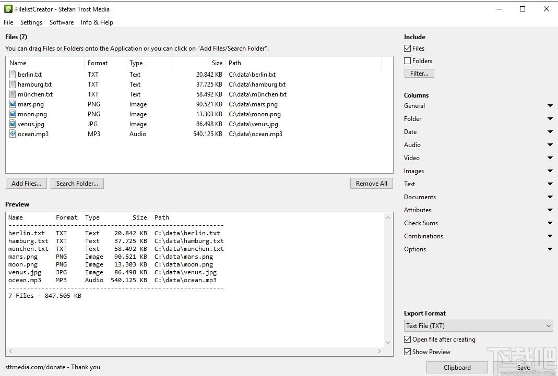Disable the Show Preview checkbox
558x376 pixels.
pos(408,352)
